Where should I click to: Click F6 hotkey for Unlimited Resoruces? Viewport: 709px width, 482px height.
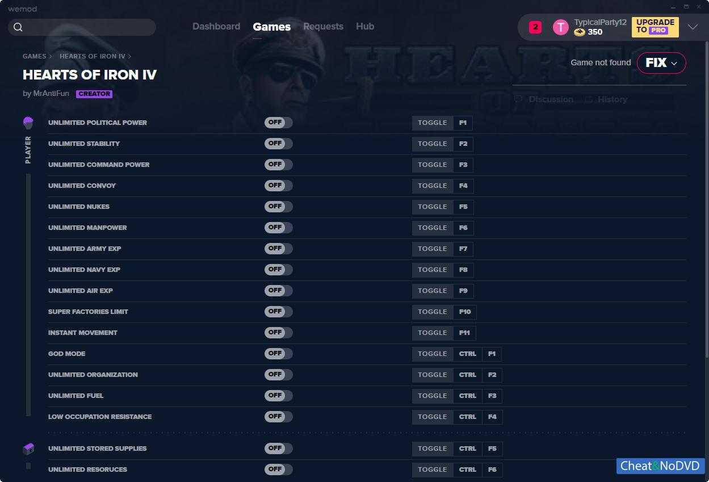point(492,470)
